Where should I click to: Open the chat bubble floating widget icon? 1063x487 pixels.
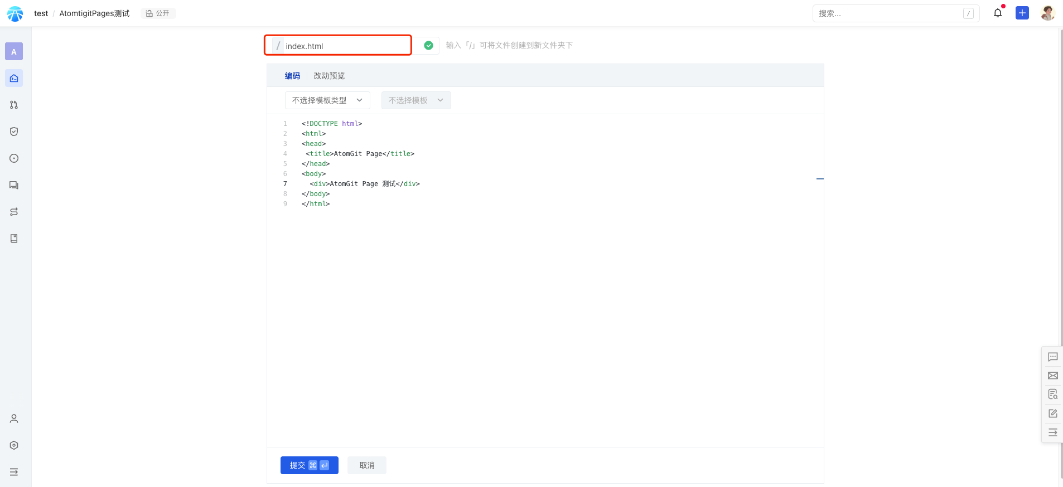click(1053, 357)
